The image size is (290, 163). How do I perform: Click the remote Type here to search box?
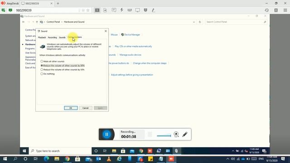click(x=60, y=151)
